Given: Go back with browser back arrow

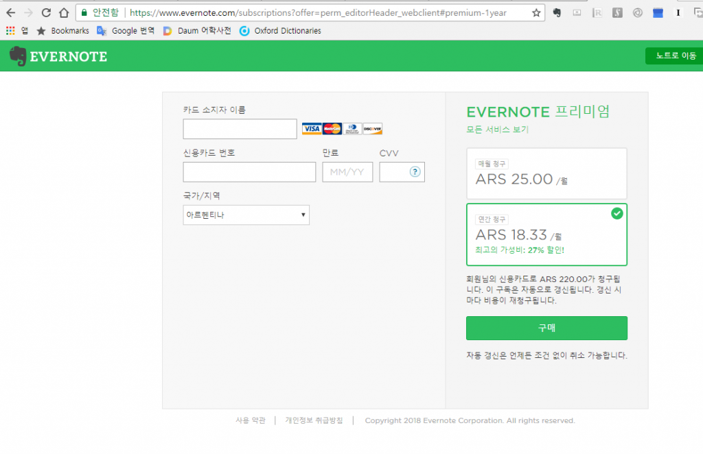Looking at the screenshot, I should 11,12.
